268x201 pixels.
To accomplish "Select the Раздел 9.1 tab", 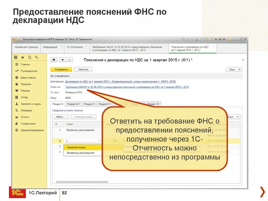I will click(105, 104).
